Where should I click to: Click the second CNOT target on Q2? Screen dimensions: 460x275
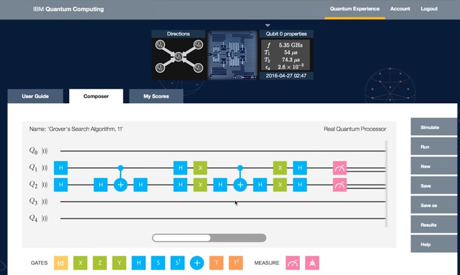coord(240,185)
